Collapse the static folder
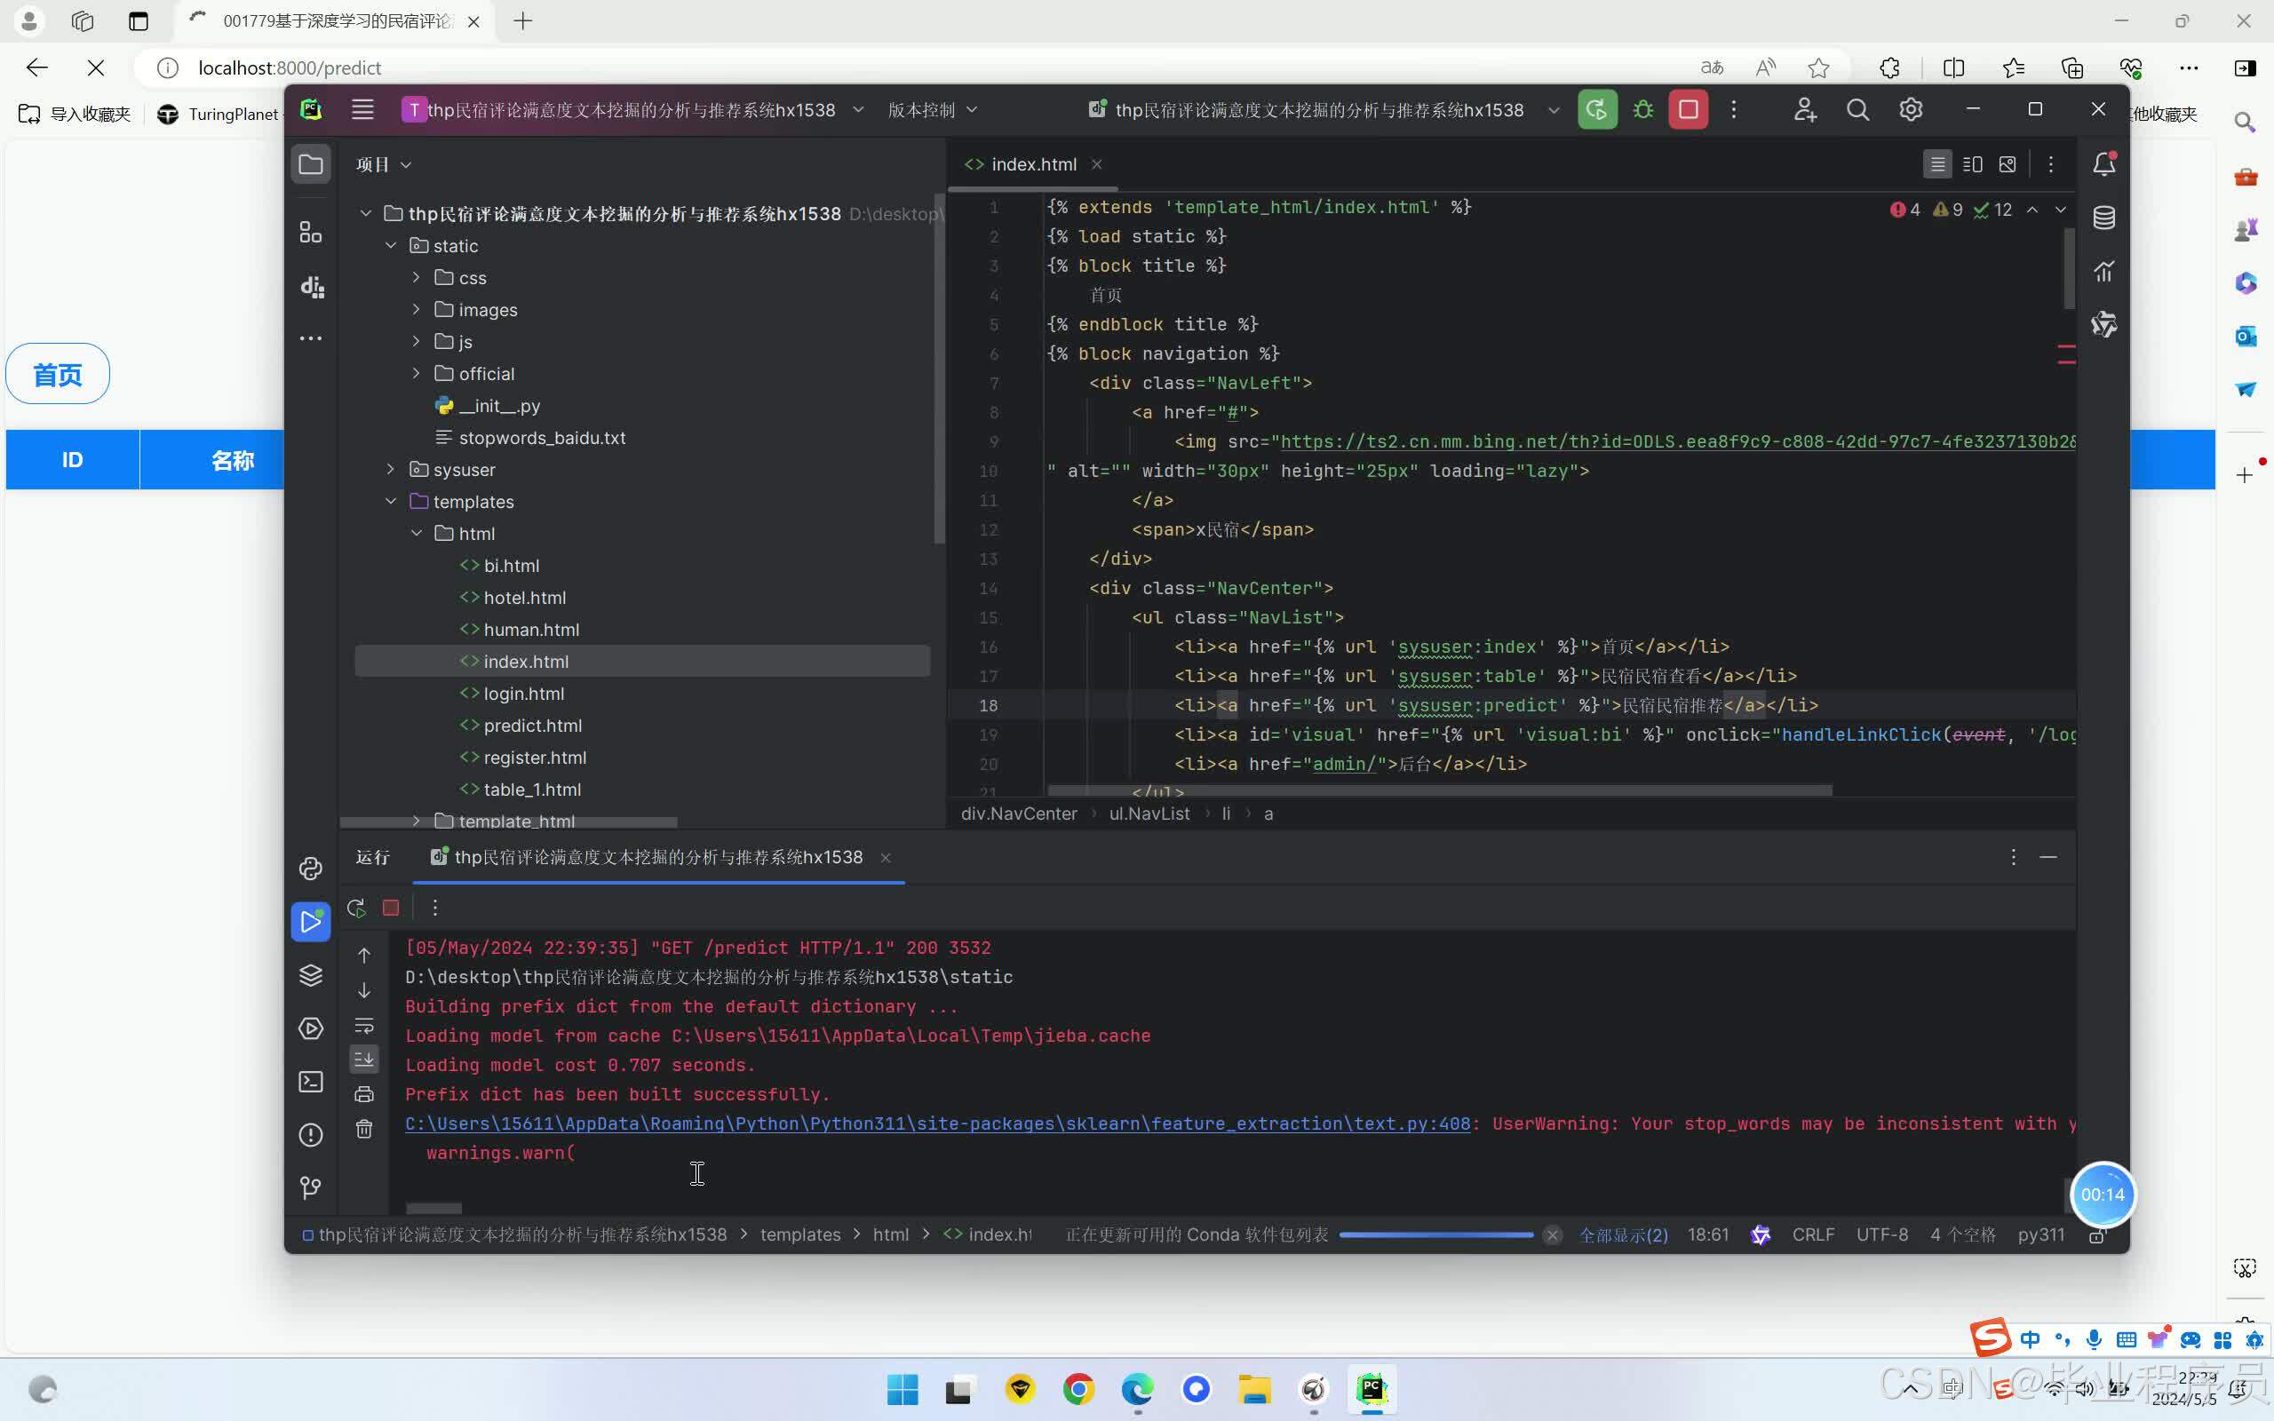 tap(391, 246)
